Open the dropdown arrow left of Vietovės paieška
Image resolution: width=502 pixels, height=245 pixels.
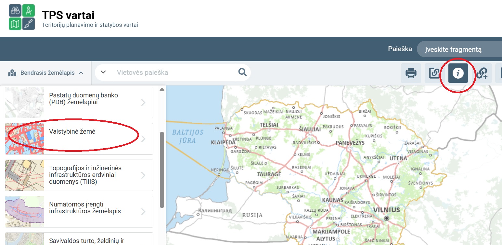[103, 72]
